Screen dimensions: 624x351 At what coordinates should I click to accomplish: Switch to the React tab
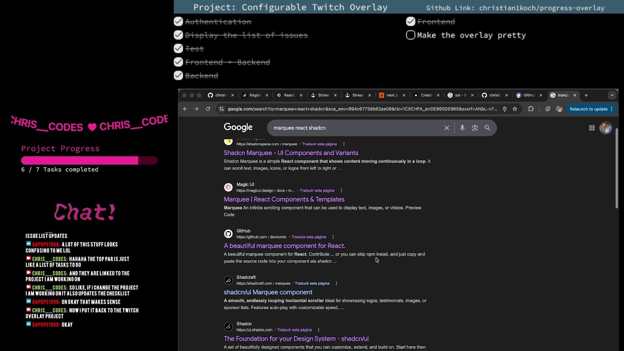(289, 95)
